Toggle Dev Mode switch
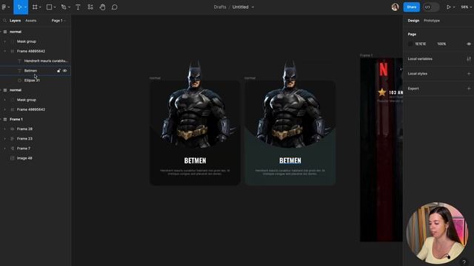Image resolution: width=474 pixels, height=266 pixels. point(431,7)
